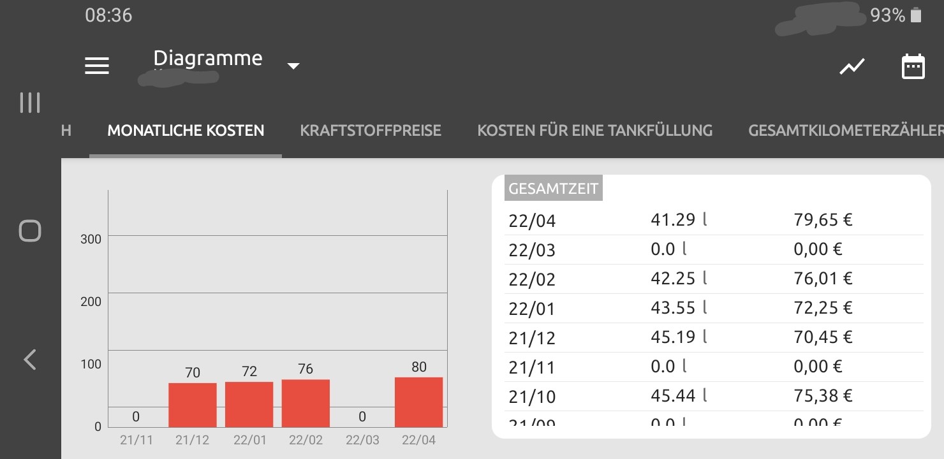Switch to Kraftstoffpreise tab
This screenshot has width=944, height=459.
[371, 131]
